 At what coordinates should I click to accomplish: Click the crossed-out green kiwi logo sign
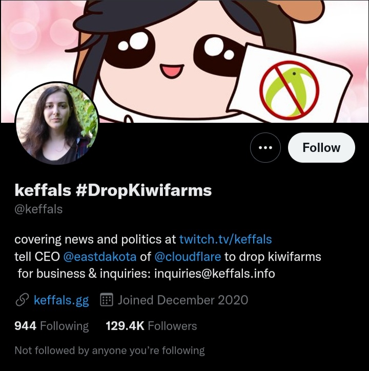289,90
